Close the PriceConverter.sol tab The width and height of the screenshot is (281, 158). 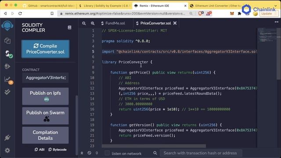tap(175, 23)
